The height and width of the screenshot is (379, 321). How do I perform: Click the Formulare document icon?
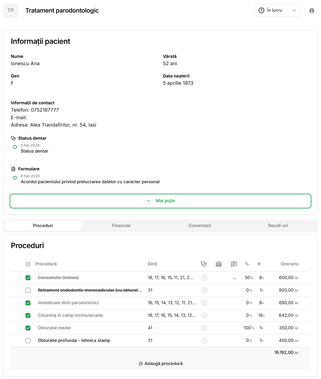tap(13, 169)
